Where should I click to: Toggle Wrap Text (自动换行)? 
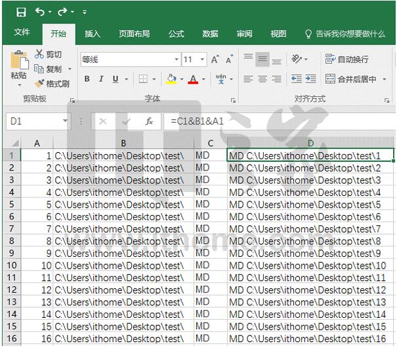pyautogui.click(x=347, y=60)
